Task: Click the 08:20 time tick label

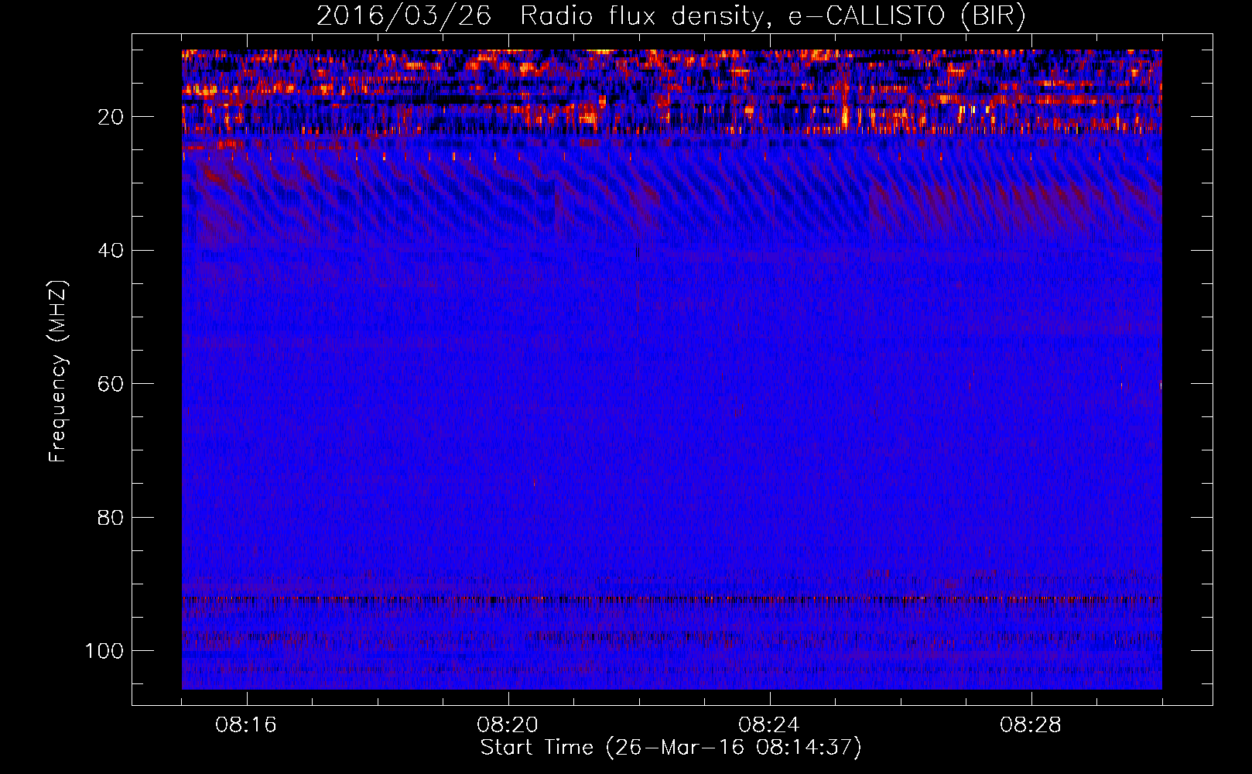Action: [508, 725]
